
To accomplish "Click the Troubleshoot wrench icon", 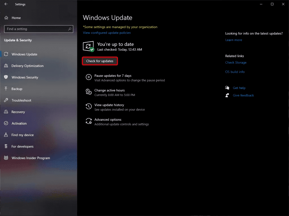I will [6, 100].
